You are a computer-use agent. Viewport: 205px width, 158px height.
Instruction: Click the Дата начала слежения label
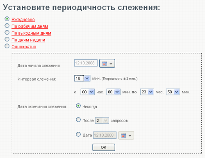point(39,65)
